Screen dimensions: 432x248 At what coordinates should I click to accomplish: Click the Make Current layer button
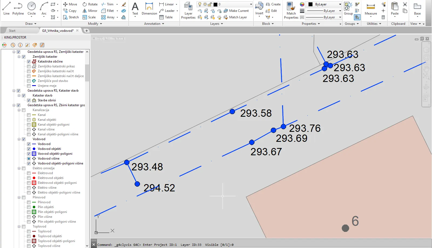click(x=236, y=11)
